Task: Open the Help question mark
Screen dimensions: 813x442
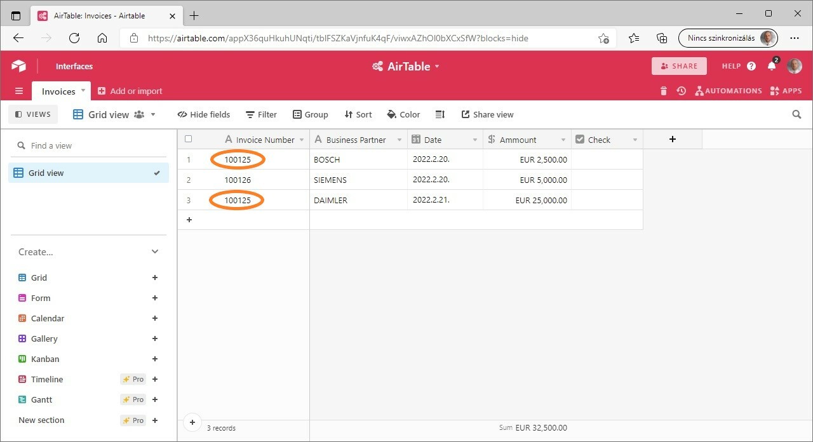Action: click(x=751, y=66)
